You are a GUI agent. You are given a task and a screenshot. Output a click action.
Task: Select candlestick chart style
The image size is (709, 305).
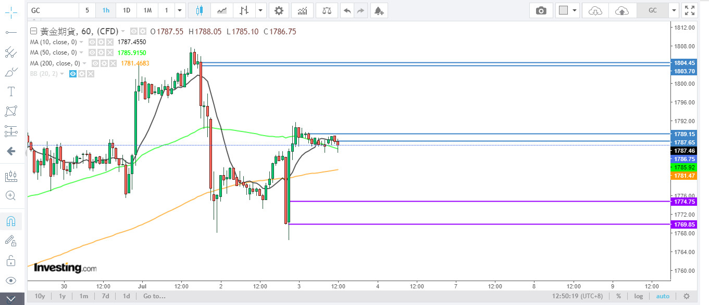point(200,10)
